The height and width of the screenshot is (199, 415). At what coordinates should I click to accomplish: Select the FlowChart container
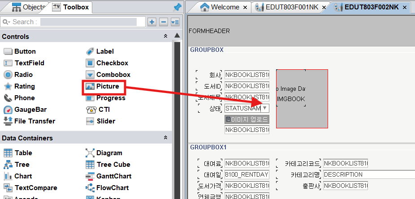click(108, 188)
